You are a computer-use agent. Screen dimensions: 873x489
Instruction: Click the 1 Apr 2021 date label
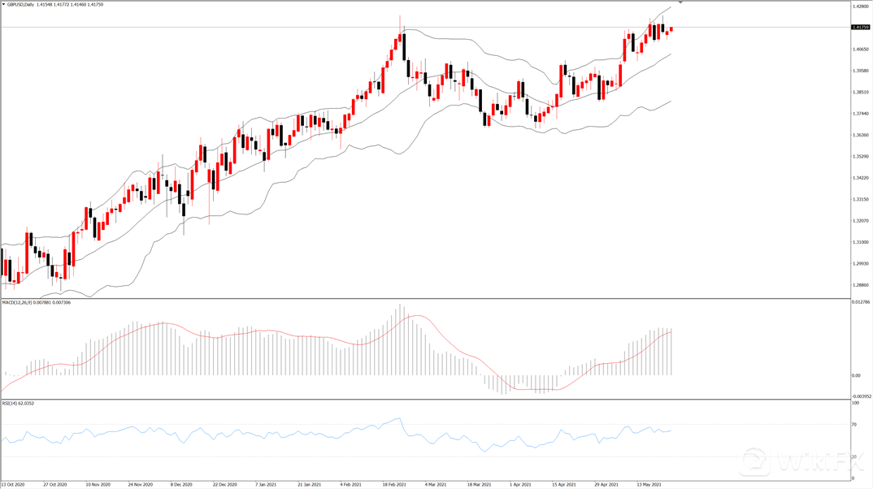520,484
